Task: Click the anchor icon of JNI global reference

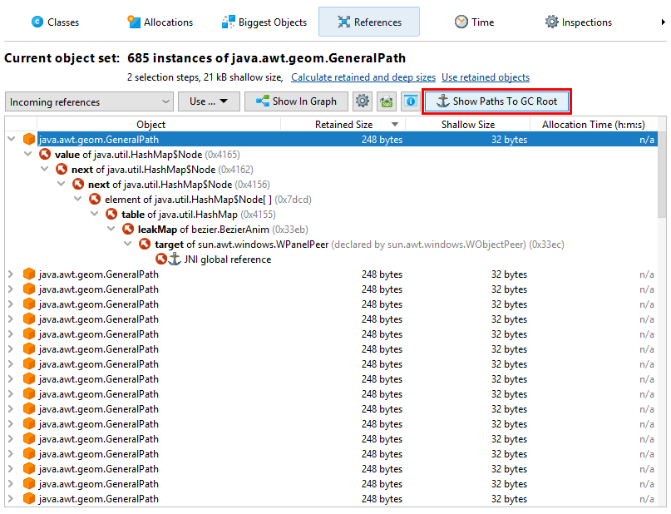Action: coord(174,259)
